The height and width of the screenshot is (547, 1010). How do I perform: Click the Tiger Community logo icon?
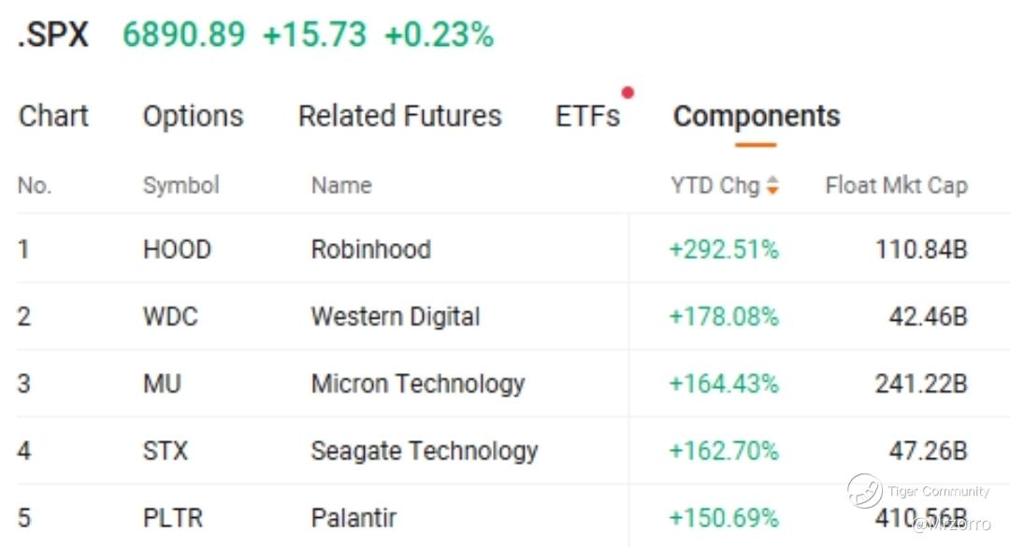pyautogui.click(x=865, y=491)
